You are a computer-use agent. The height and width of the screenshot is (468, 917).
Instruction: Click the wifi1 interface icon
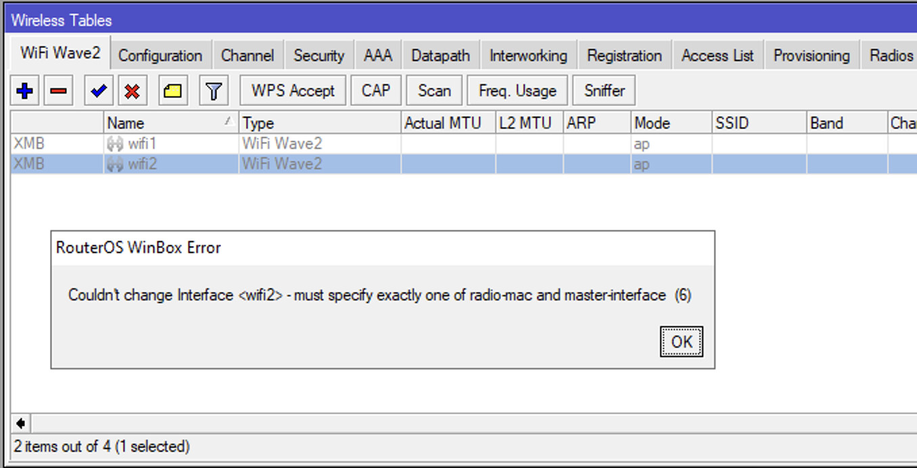pyautogui.click(x=115, y=143)
